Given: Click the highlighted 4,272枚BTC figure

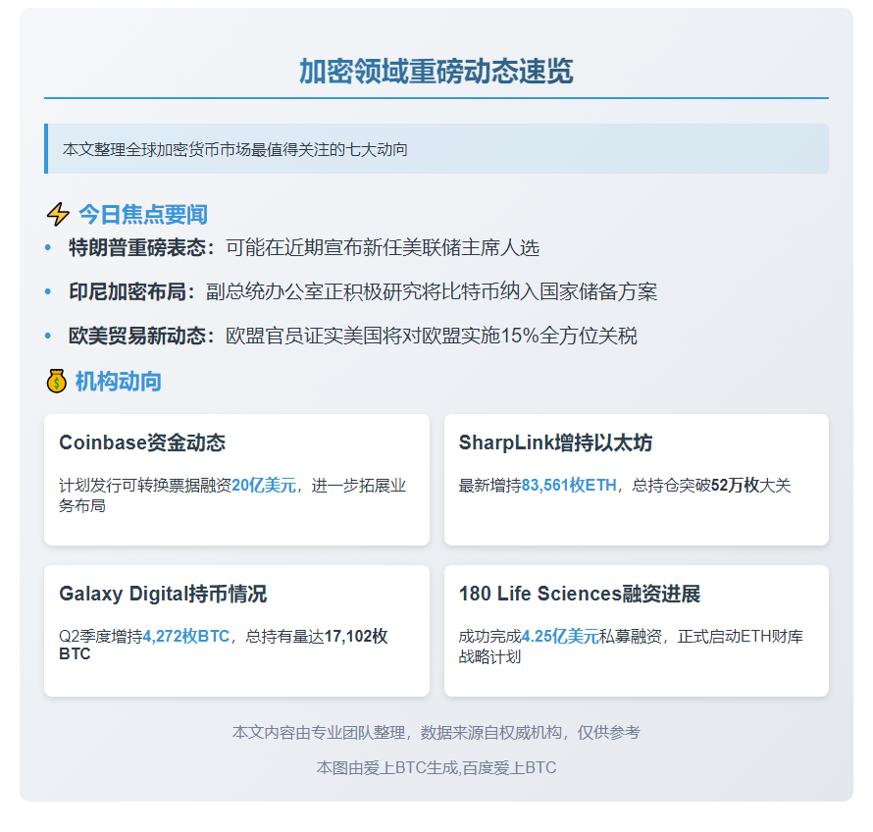Looking at the screenshot, I should pos(186,637).
